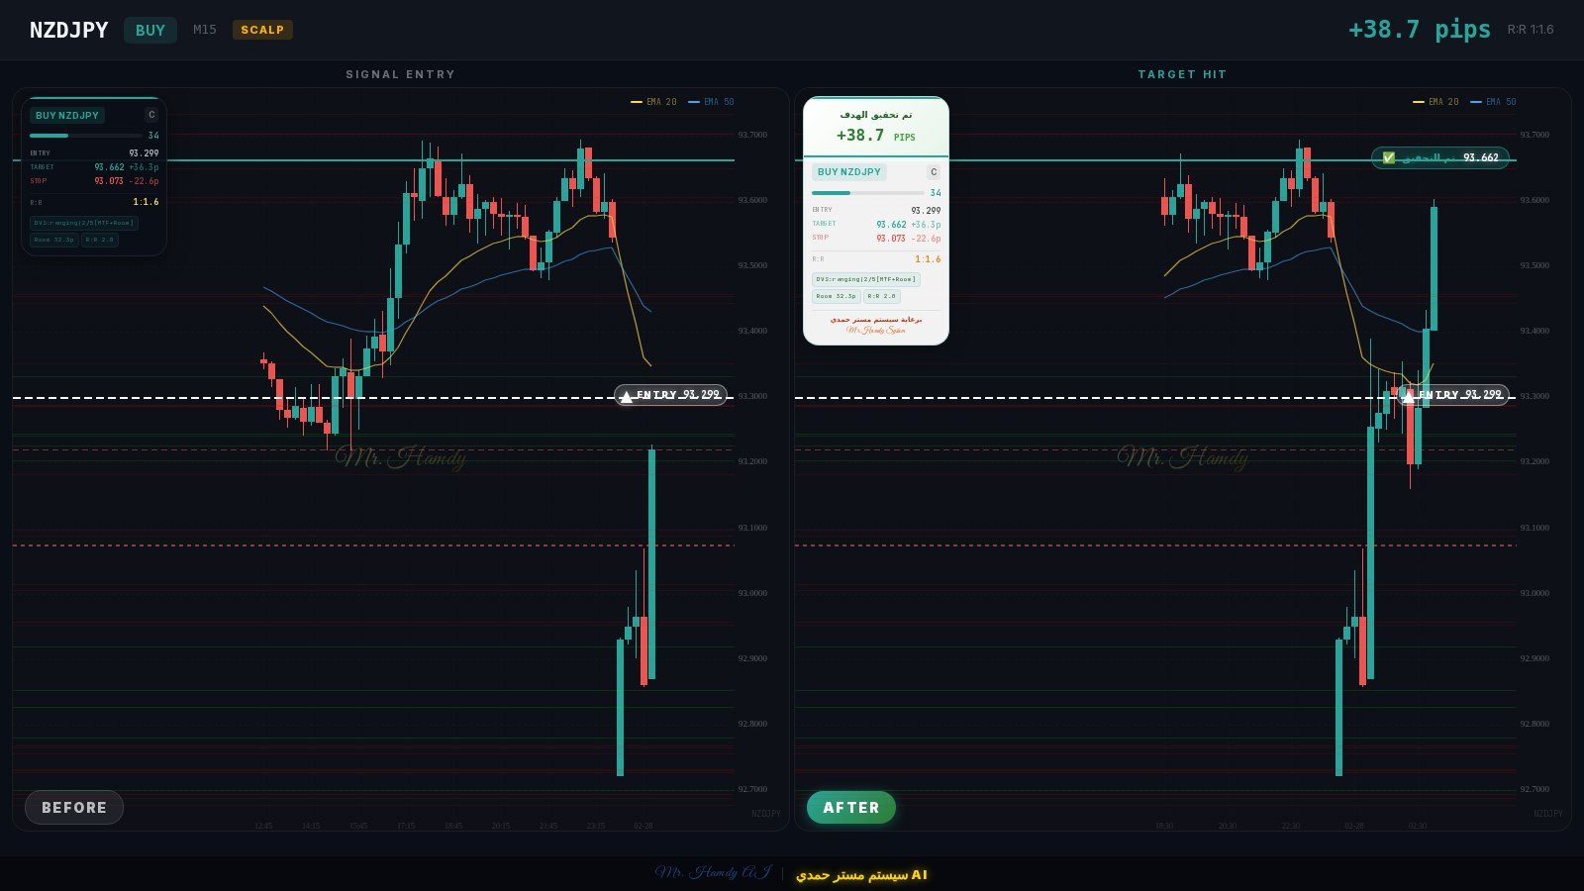Toggle the EMA 20 legend on the right chart
The image size is (1584, 891).
point(1435,102)
